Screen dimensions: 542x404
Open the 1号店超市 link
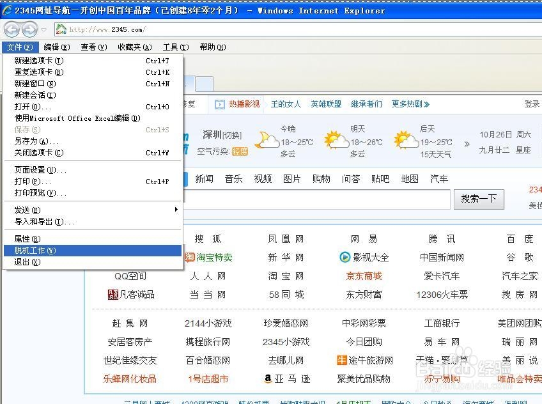(x=208, y=379)
